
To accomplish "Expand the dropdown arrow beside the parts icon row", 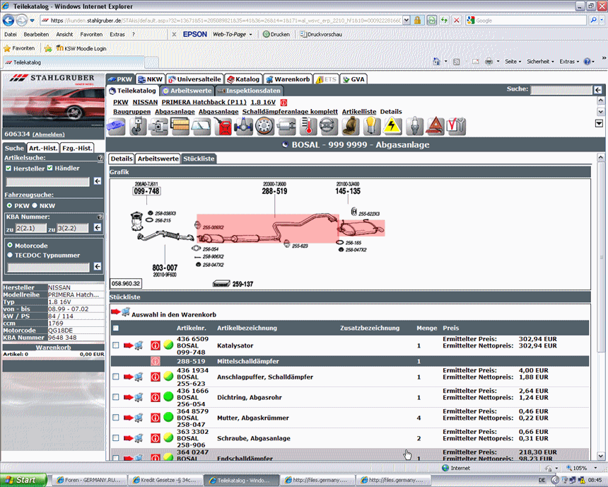I will [x=599, y=123].
